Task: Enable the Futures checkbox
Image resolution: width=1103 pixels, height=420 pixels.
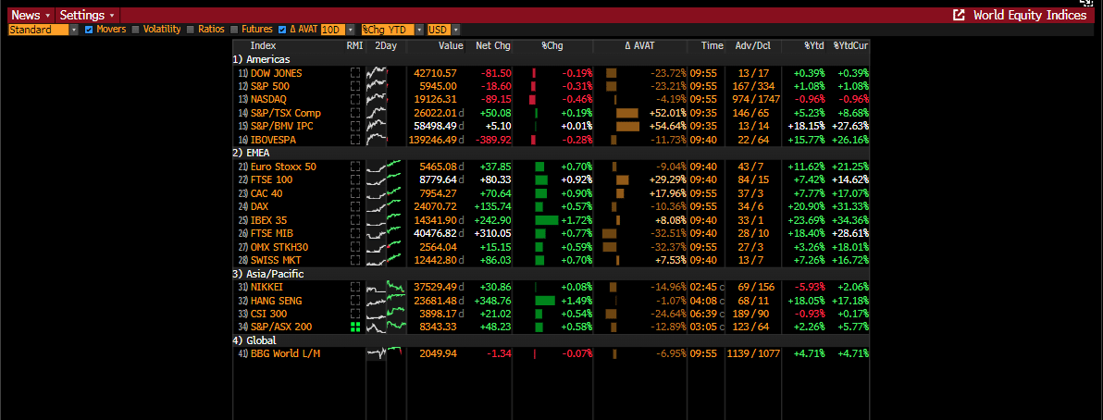Action: point(233,30)
